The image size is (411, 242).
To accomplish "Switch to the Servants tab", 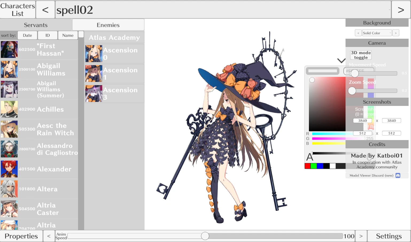I will click(36, 25).
